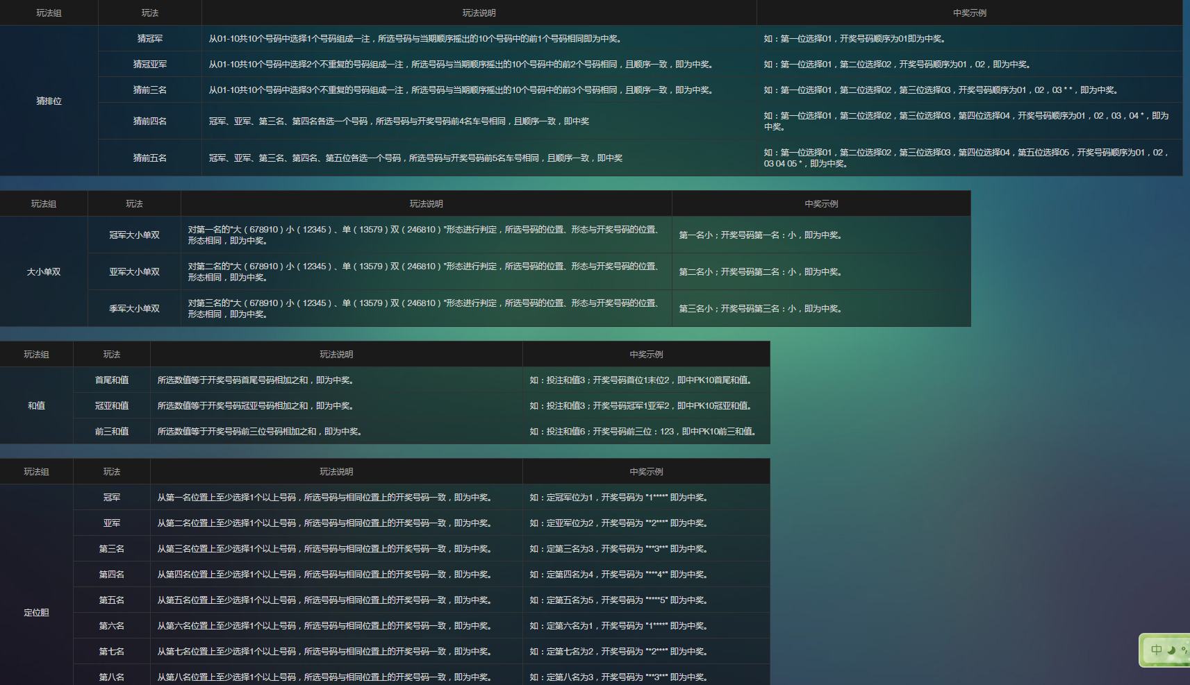Select the "猜前三名" play type cell
Image resolution: width=1190 pixels, height=685 pixels.
[150, 90]
